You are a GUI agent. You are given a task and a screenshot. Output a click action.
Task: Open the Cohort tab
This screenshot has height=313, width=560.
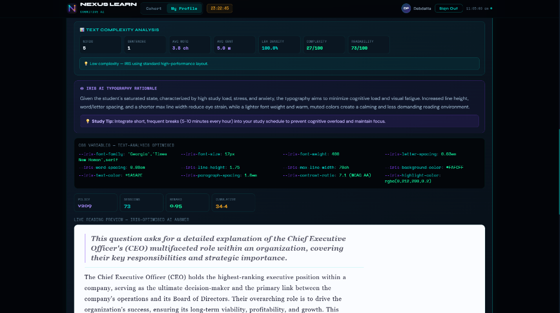[154, 9]
